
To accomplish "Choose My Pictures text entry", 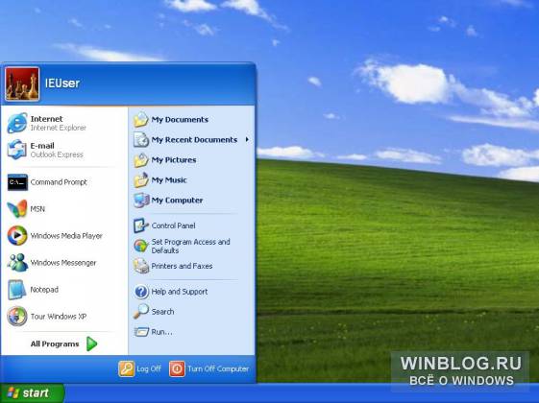I will [174, 160].
